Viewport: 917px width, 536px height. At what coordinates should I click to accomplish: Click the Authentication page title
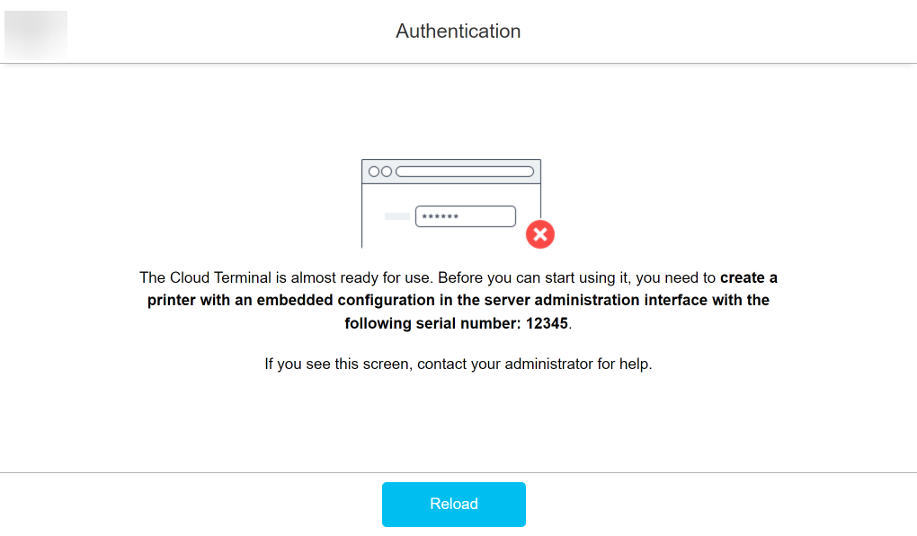coord(458,31)
